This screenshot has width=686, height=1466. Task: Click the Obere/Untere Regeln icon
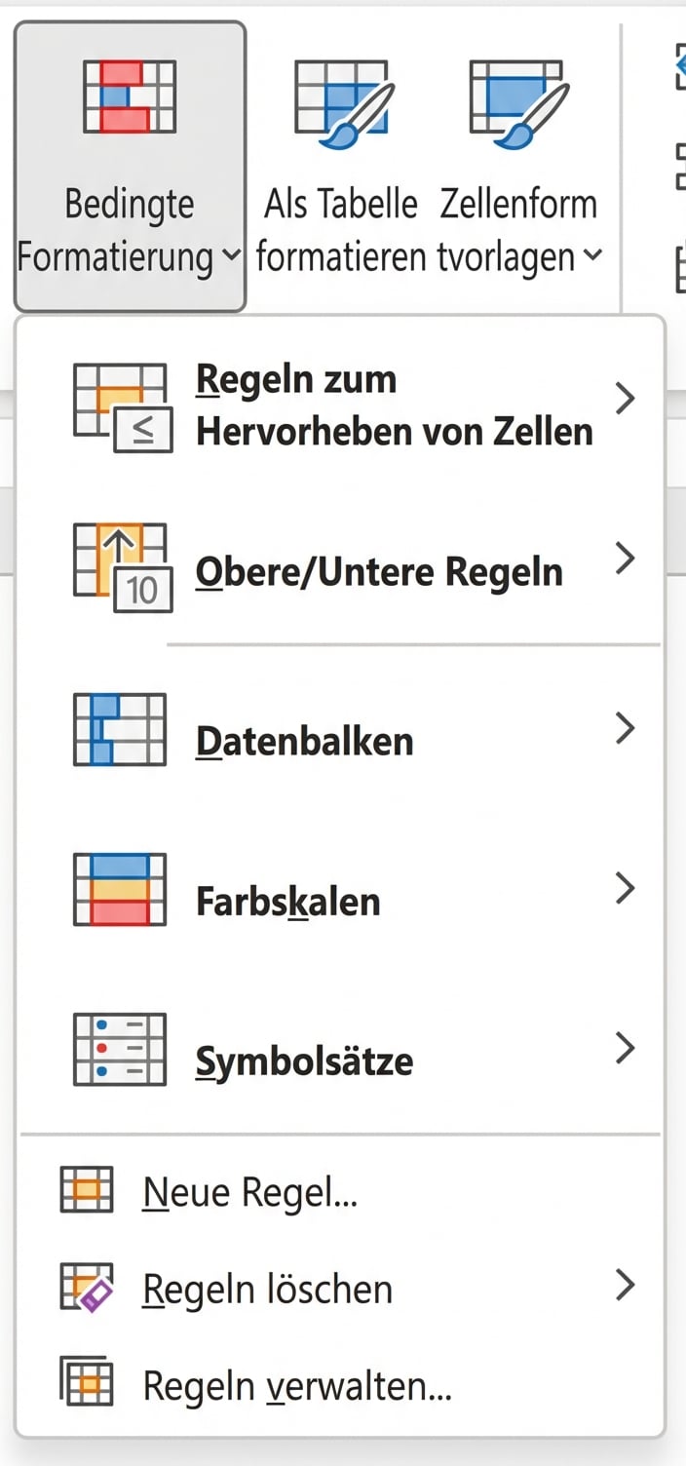(123, 566)
